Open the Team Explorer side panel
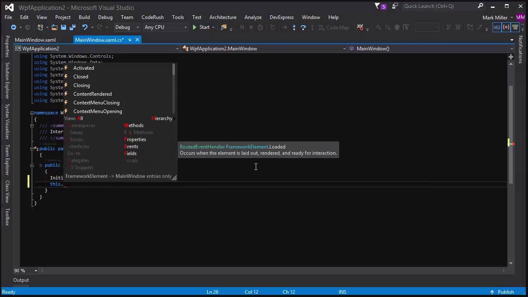Image resolution: width=528 pixels, height=297 pixels. pos(7,160)
